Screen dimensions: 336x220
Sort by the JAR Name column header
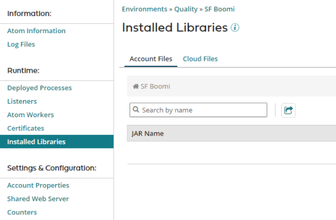(x=148, y=134)
